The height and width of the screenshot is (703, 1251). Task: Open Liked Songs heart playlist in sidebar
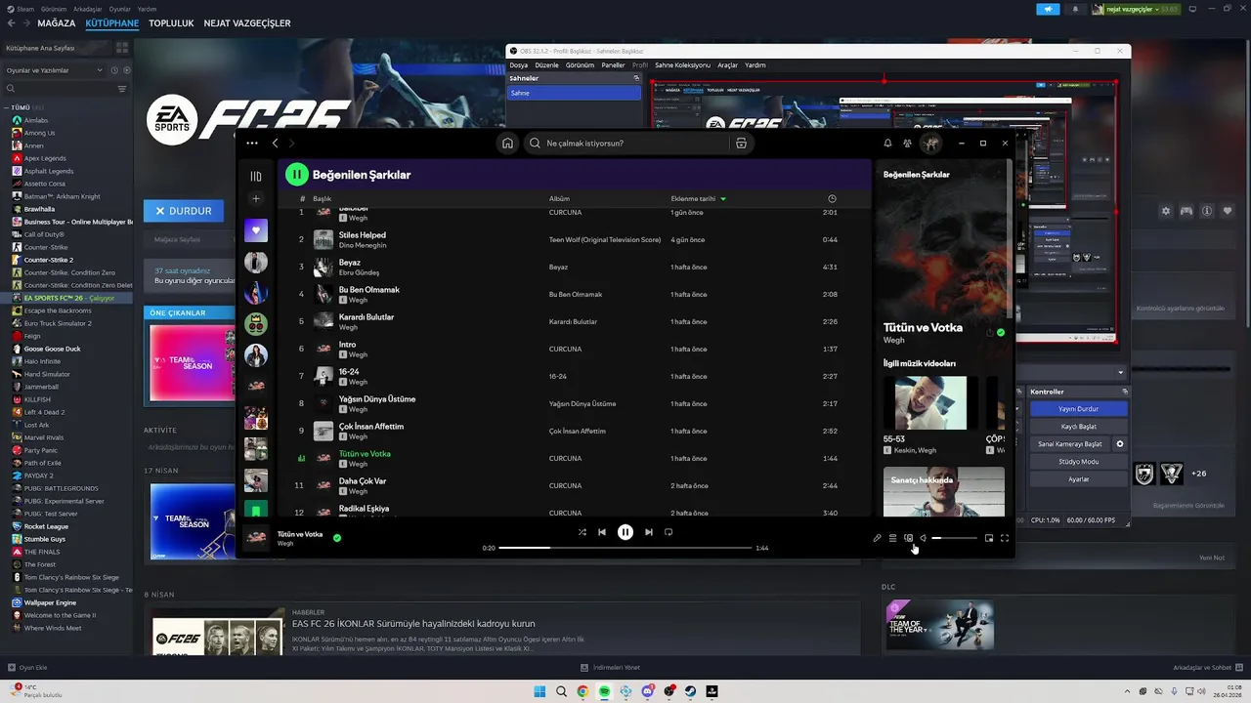256,230
